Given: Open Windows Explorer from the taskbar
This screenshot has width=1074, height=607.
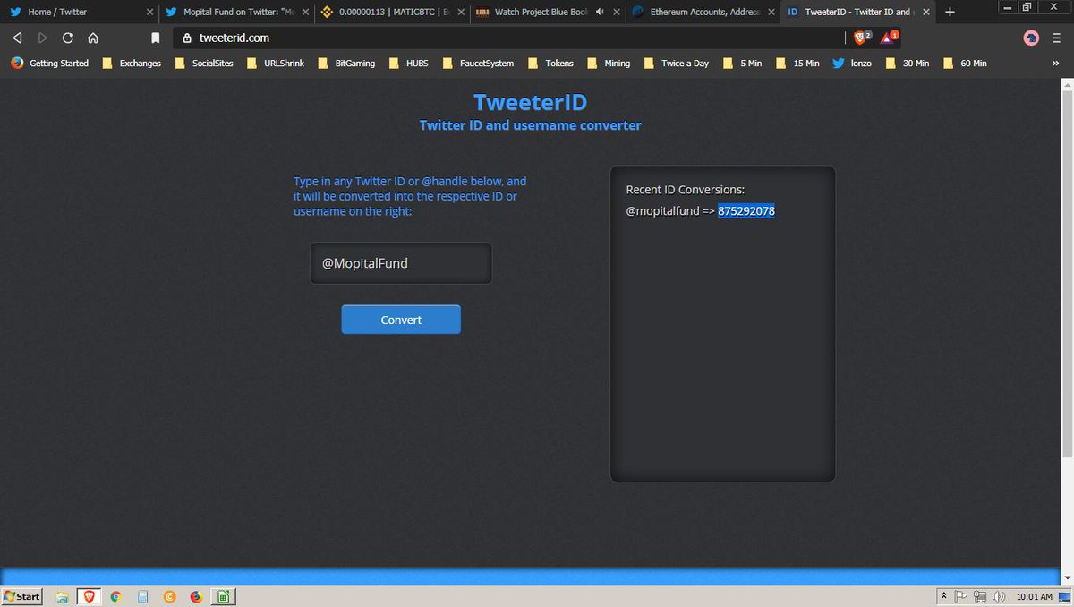Looking at the screenshot, I should pyautogui.click(x=62, y=596).
